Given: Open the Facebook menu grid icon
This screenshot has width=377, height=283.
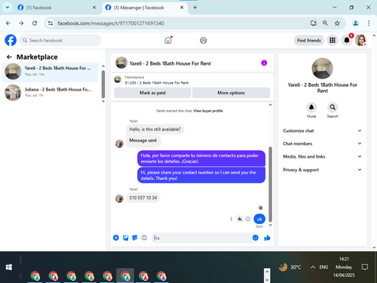Looking at the screenshot, I should [x=333, y=40].
